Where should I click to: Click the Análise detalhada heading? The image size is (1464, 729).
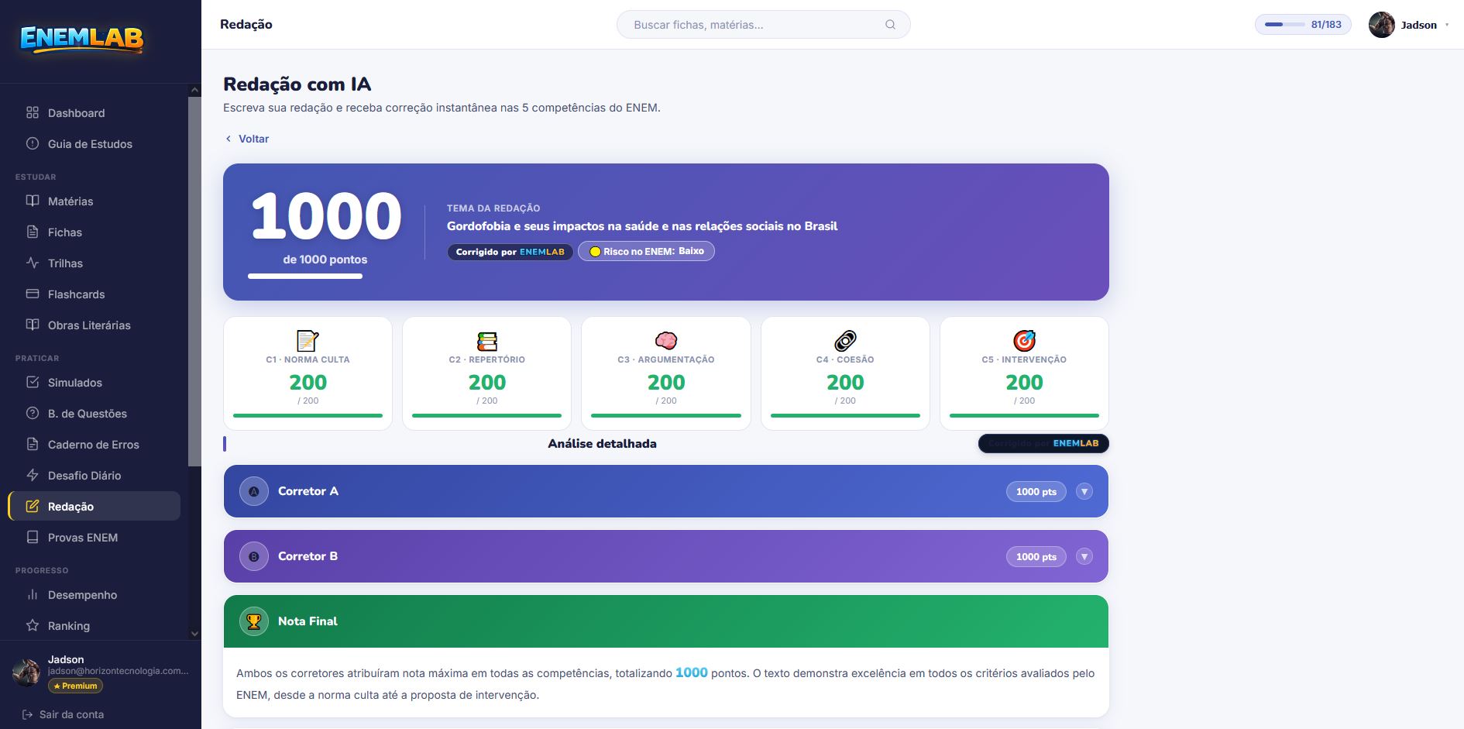(x=602, y=444)
